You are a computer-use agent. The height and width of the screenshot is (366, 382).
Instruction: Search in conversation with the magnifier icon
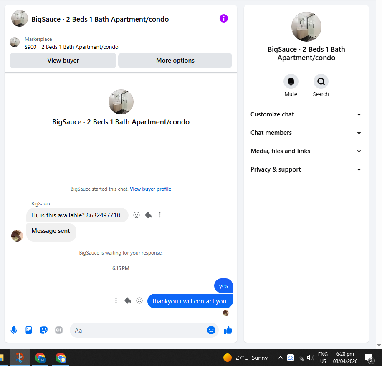point(321,81)
